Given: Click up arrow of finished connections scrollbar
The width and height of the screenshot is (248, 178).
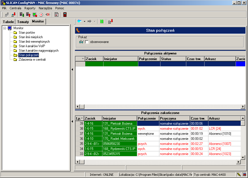Looking at the screenshot, I should (243, 118).
